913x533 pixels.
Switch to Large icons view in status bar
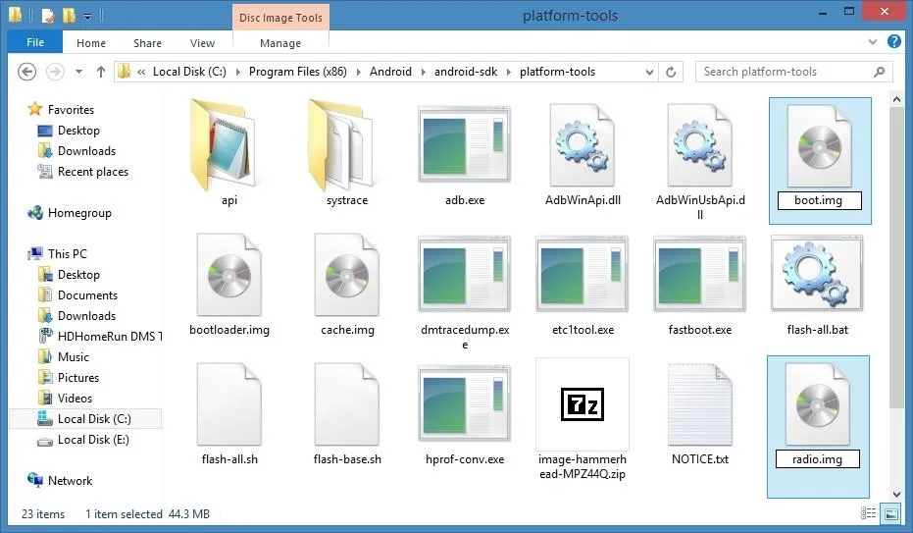(x=891, y=513)
